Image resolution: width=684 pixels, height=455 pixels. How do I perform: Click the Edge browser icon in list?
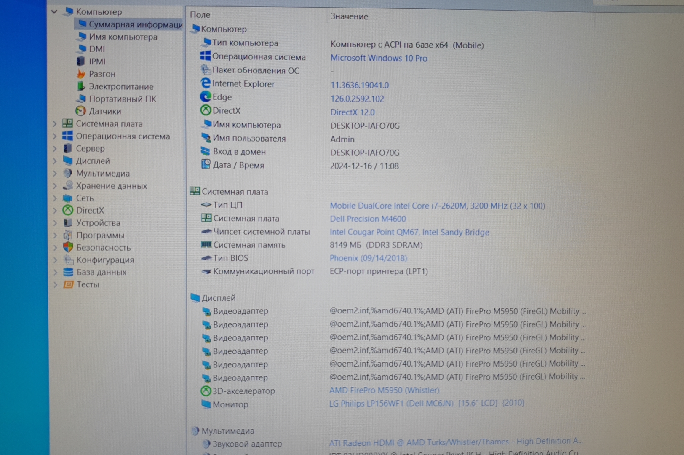coord(206,97)
